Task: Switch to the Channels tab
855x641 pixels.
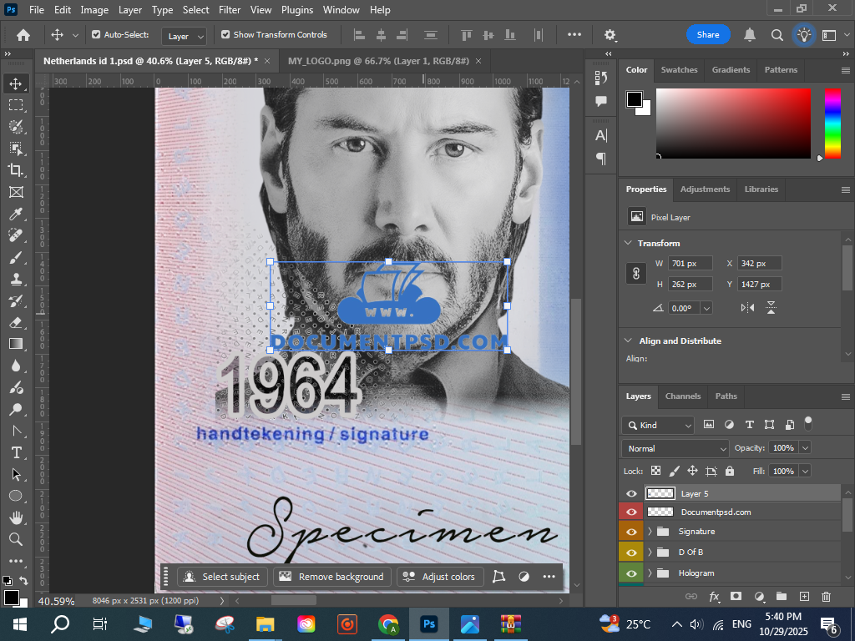Action: (x=682, y=396)
